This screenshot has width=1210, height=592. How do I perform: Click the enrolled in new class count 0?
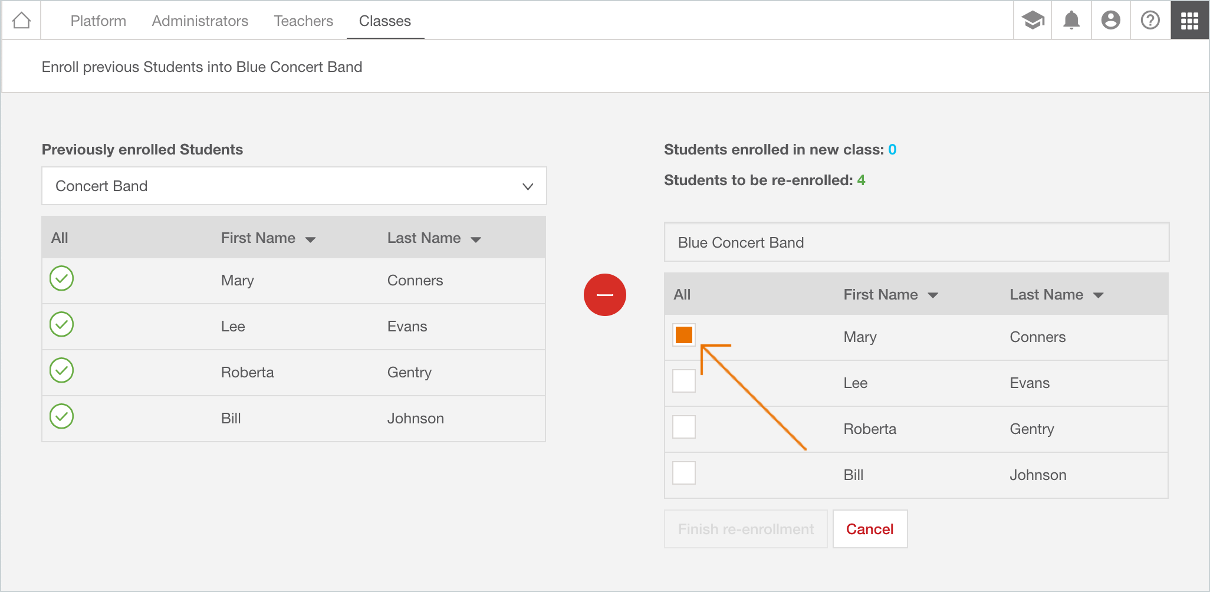[892, 150]
